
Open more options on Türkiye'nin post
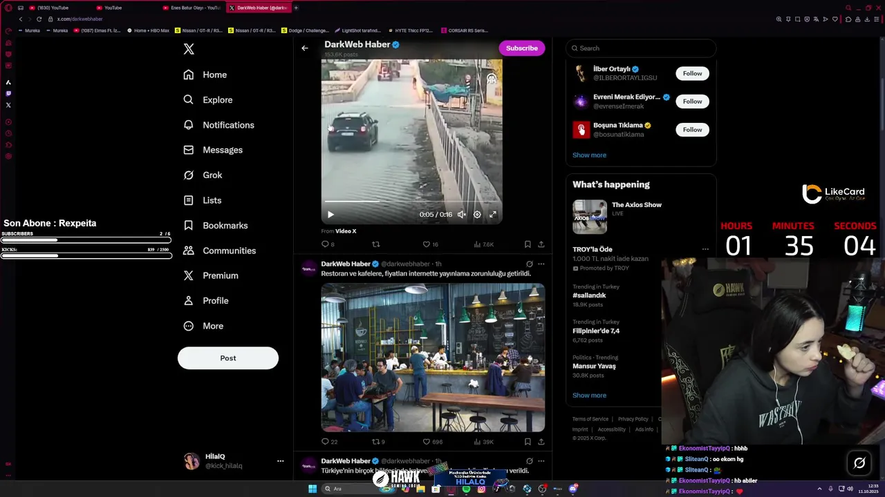pyautogui.click(x=541, y=461)
